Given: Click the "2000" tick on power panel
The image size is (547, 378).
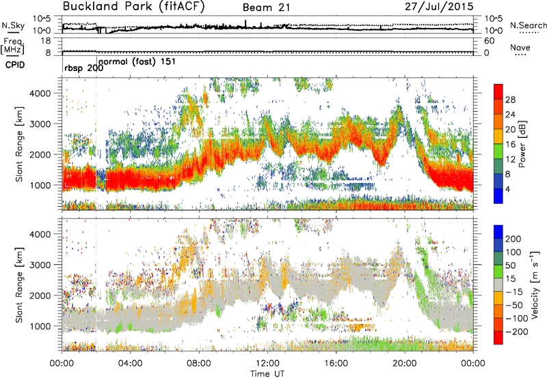Looking at the screenshot, I should [x=40, y=154].
